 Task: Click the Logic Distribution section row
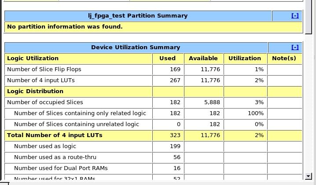35,91
